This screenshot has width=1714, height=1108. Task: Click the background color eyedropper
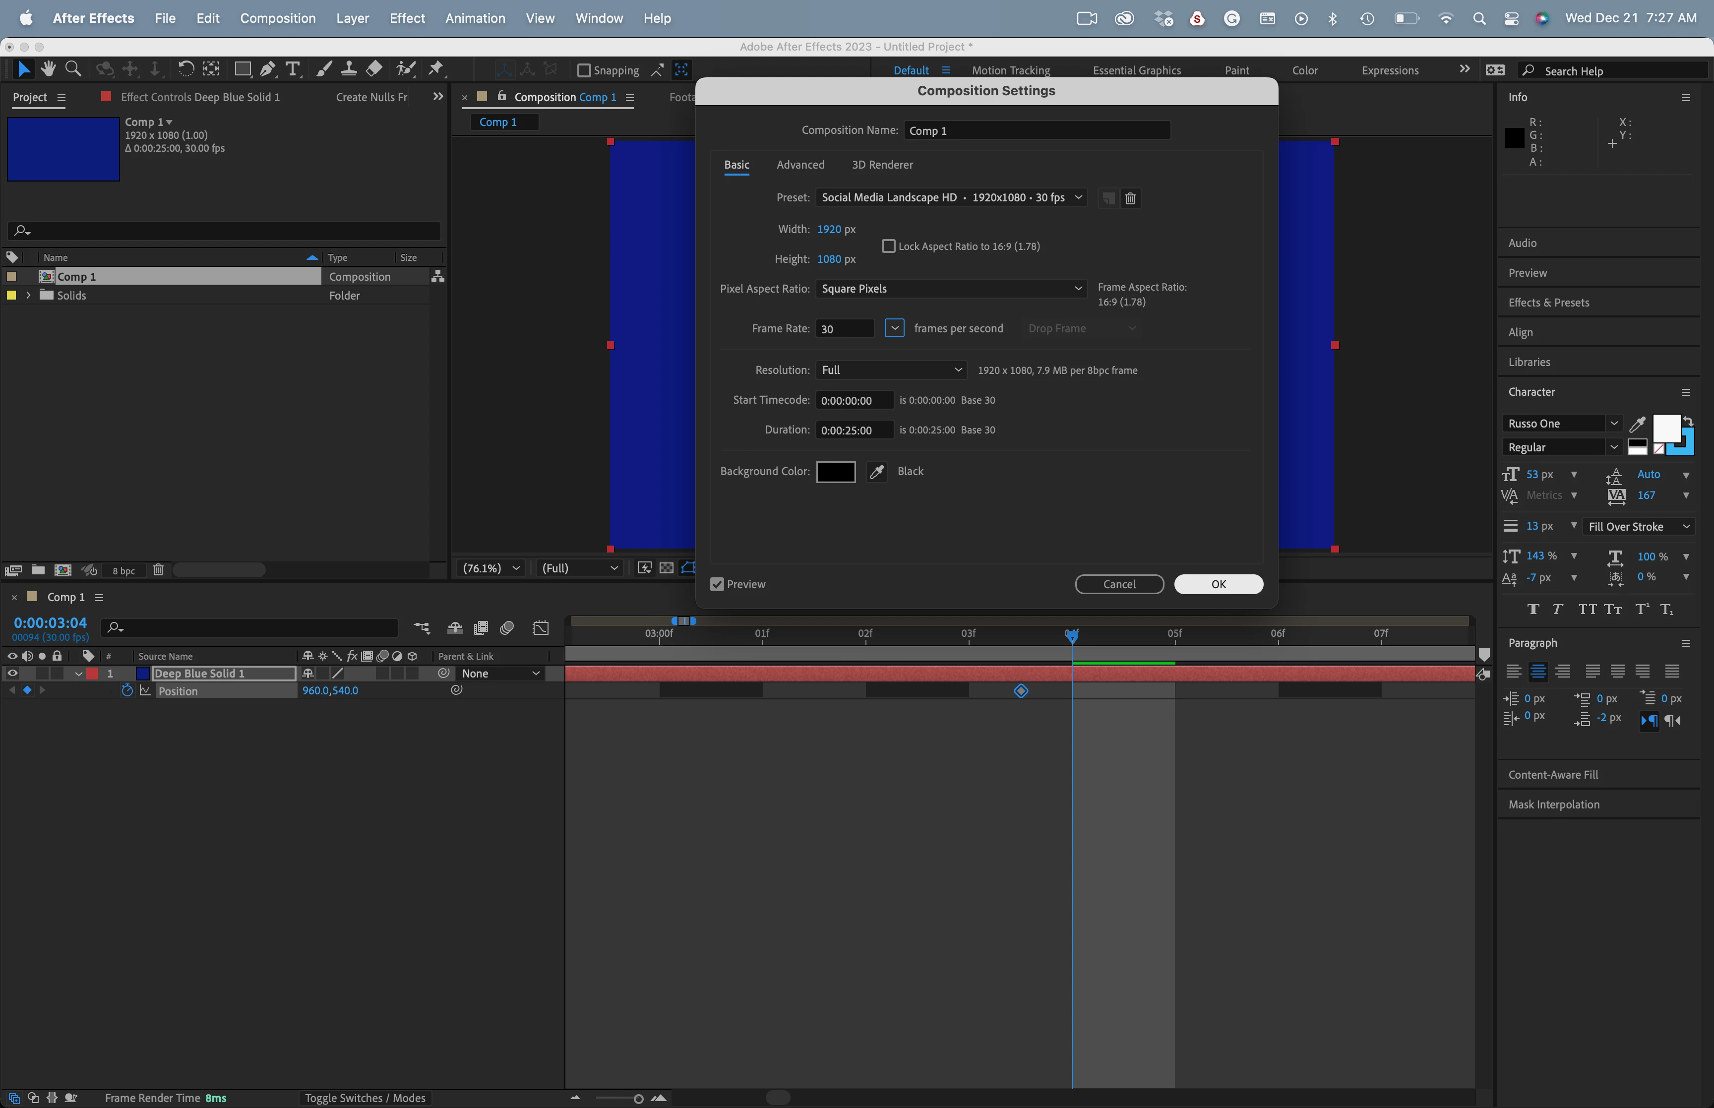[x=876, y=472]
